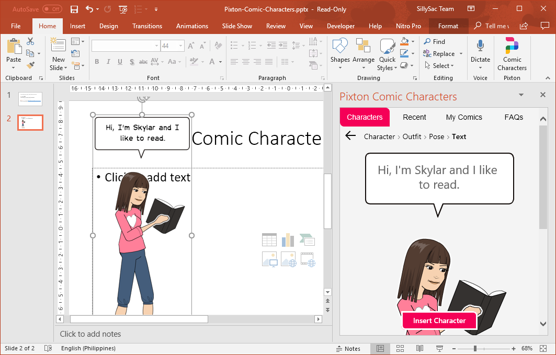Enable underline formatting
Image resolution: width=556 pixels, height=355 pixels.
pos(119,62)
